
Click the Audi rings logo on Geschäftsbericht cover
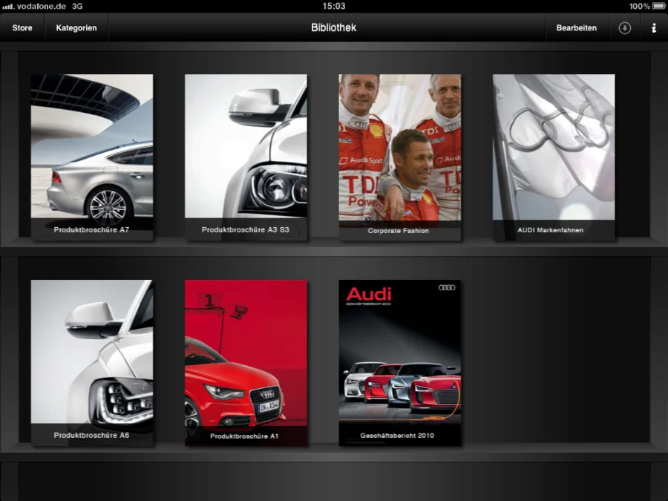(x=446, y=288)
